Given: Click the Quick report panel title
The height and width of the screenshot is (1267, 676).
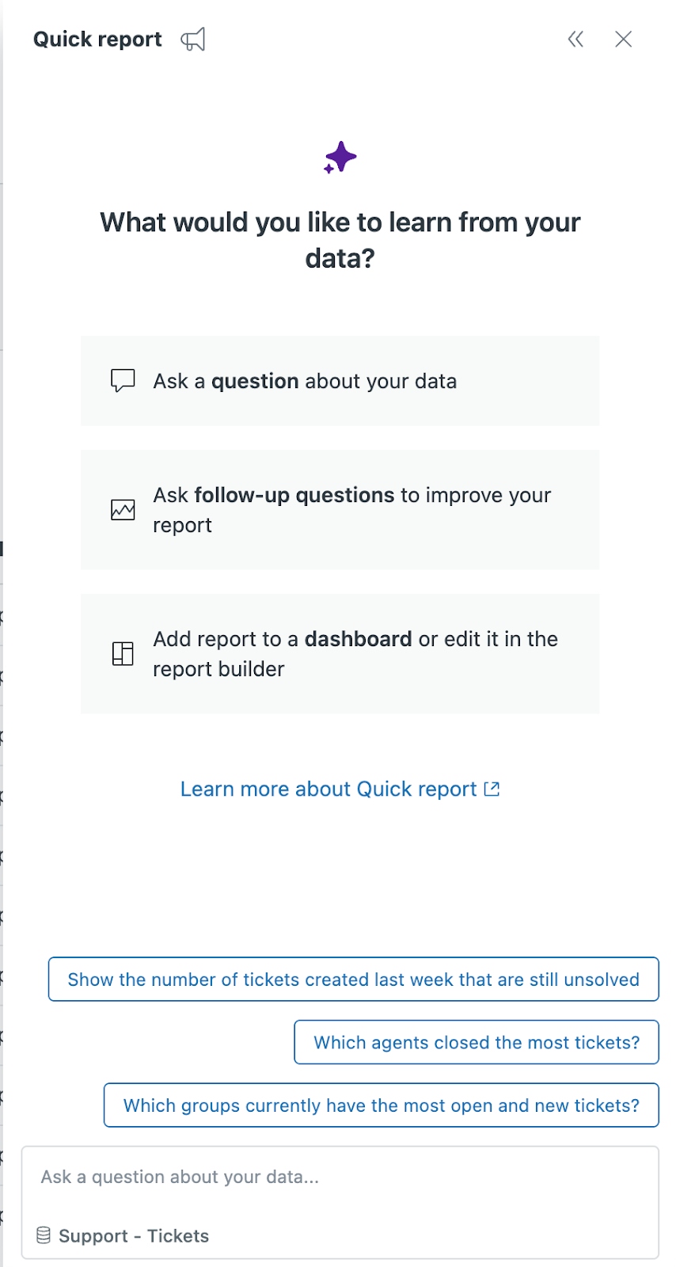Looking at the screenshot, I should (97, 40).
